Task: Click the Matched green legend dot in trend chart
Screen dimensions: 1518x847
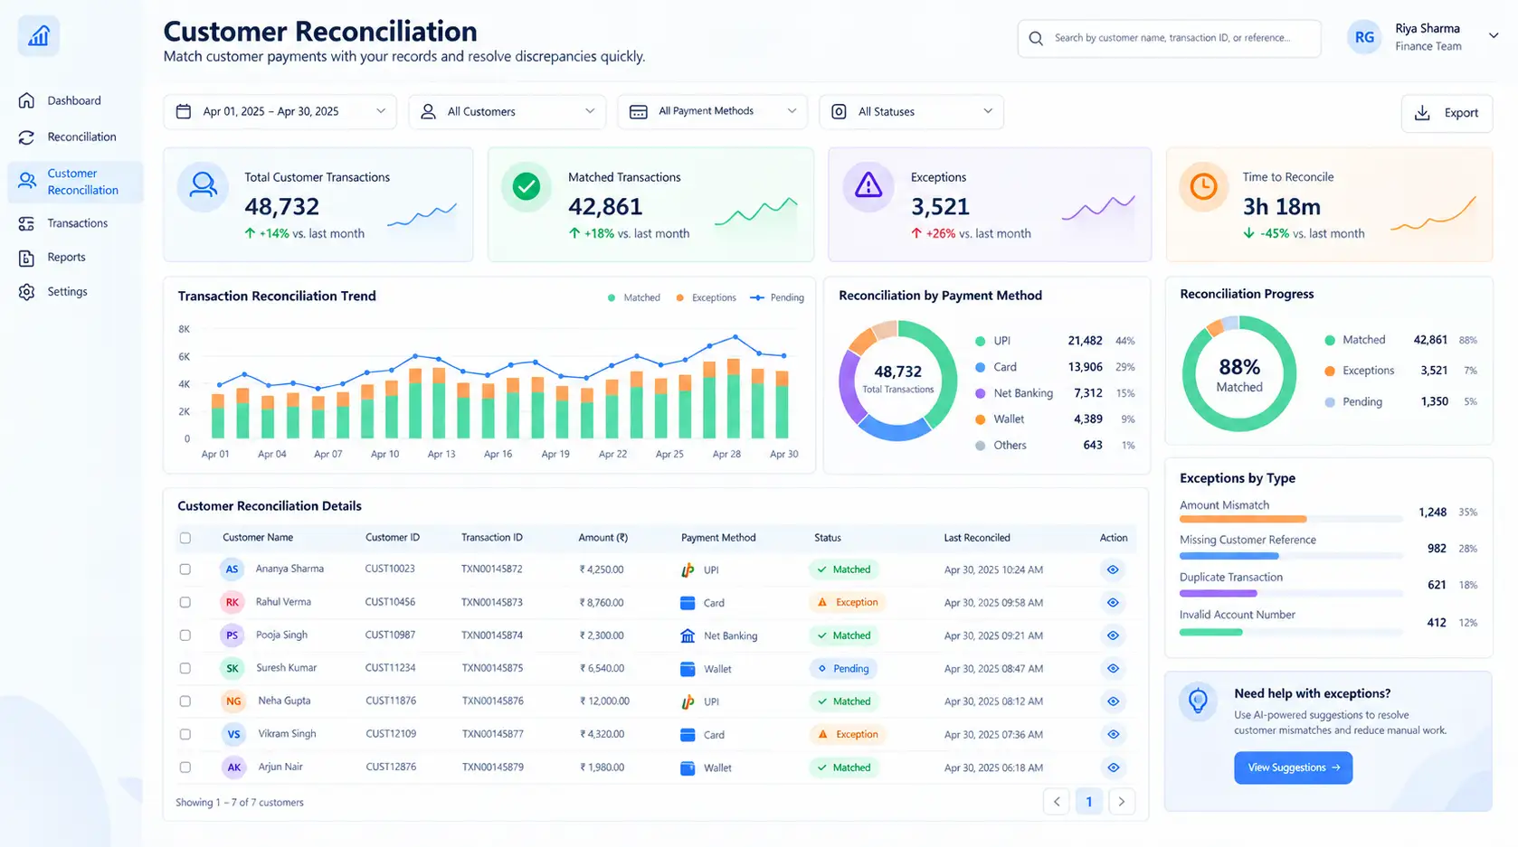Action: 612,298
